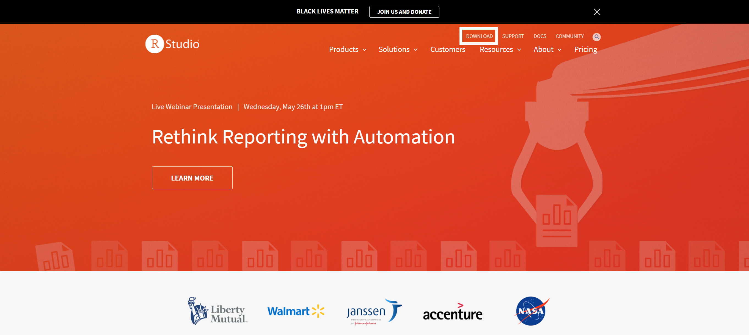Image resolution: width=749 pixels, height=335 pixels.
Task: Click the search magnifier icon
Action: click(x=596, y=37)
